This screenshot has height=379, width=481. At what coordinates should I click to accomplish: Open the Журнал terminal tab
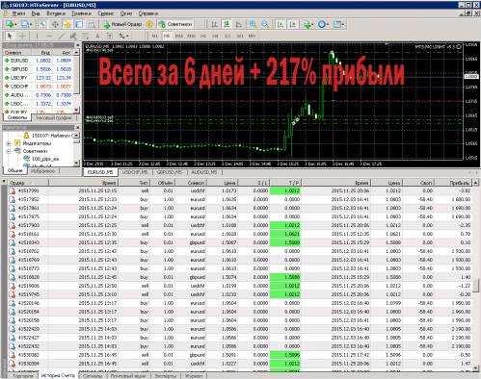(194, 375)
